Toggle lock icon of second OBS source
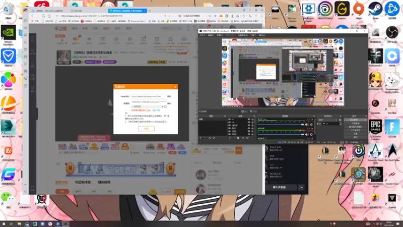 pos(252,122)
